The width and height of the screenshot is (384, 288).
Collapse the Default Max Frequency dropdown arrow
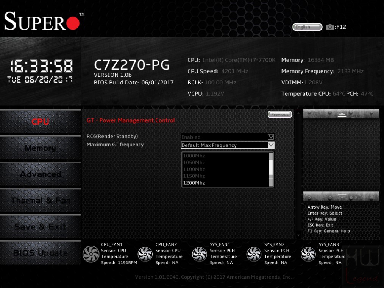(271, 145)
